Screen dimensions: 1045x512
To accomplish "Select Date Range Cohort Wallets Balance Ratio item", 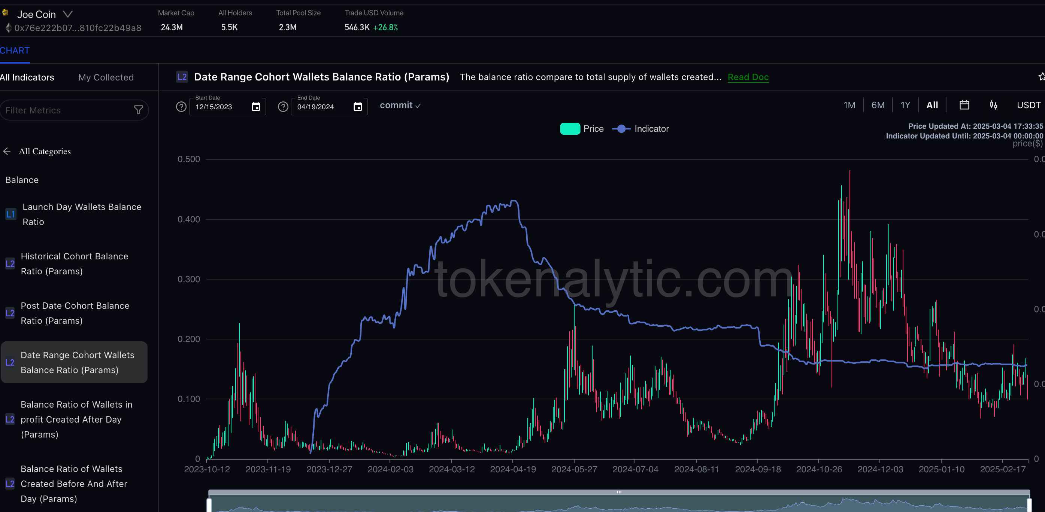I will click(74, 362).
